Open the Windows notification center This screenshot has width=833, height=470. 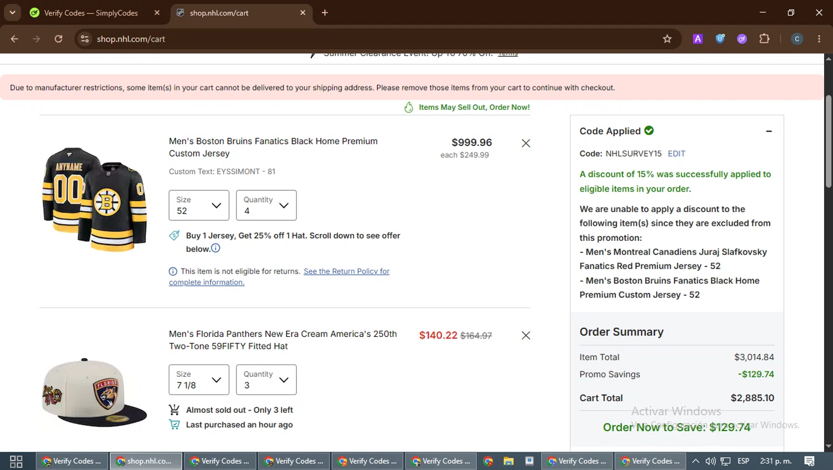tap(809, 461)
